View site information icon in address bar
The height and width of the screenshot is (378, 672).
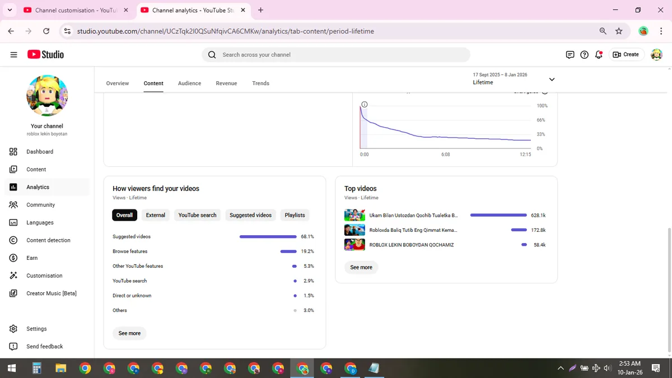pos(68,31)
